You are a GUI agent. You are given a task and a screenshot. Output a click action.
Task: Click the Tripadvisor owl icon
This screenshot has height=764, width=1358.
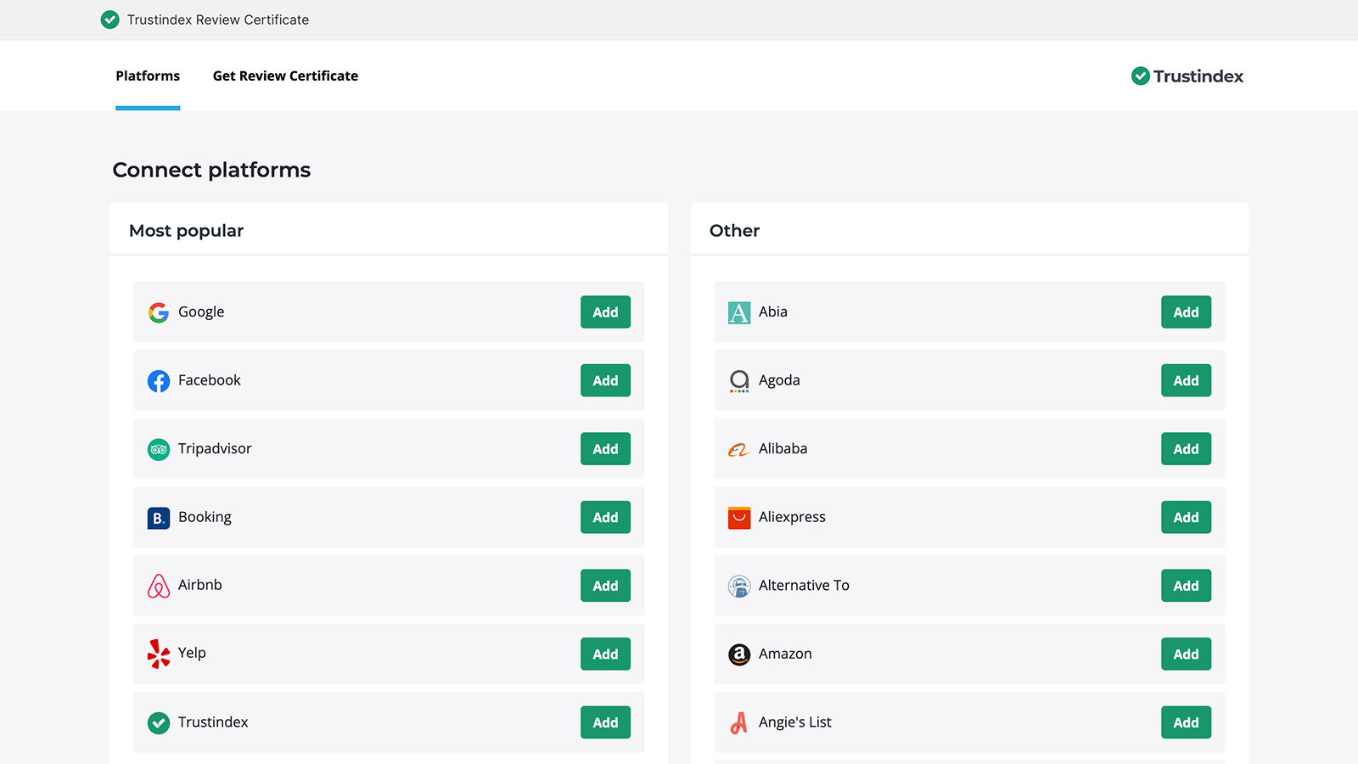point(159,449)
